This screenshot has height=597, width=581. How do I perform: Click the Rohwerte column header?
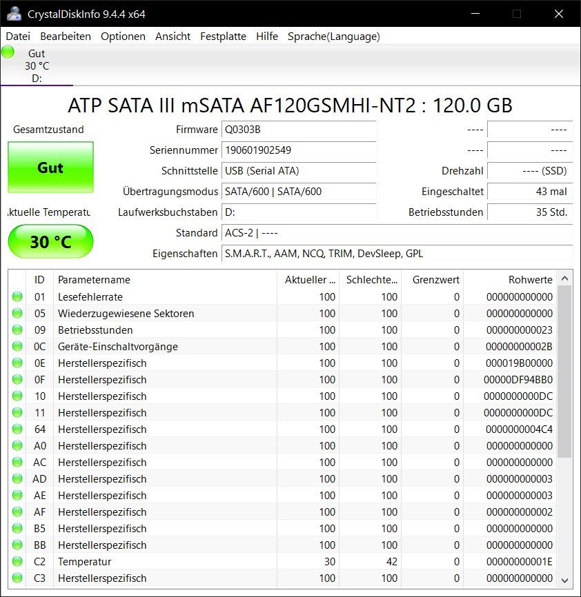pos(510,280)
